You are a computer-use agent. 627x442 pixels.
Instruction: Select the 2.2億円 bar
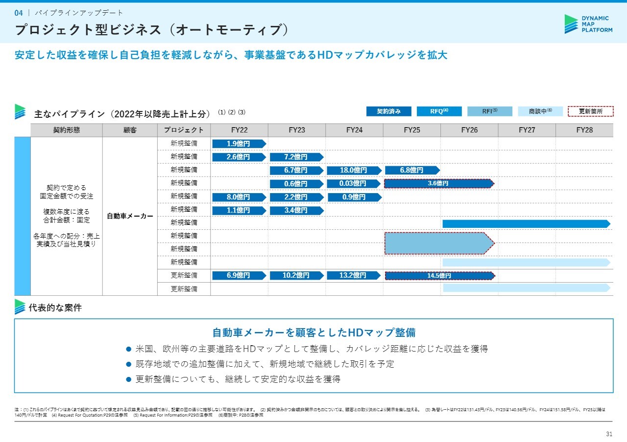pos(297,197)
